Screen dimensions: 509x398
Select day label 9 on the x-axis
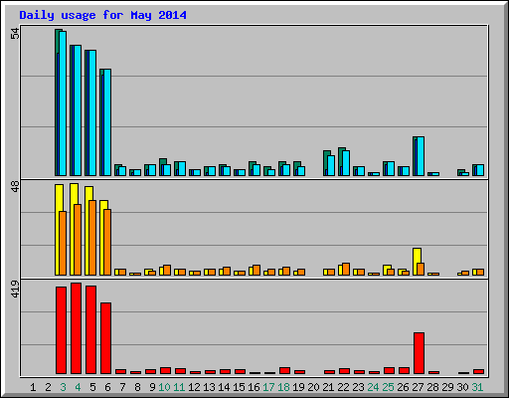click(x=152, y=387)
